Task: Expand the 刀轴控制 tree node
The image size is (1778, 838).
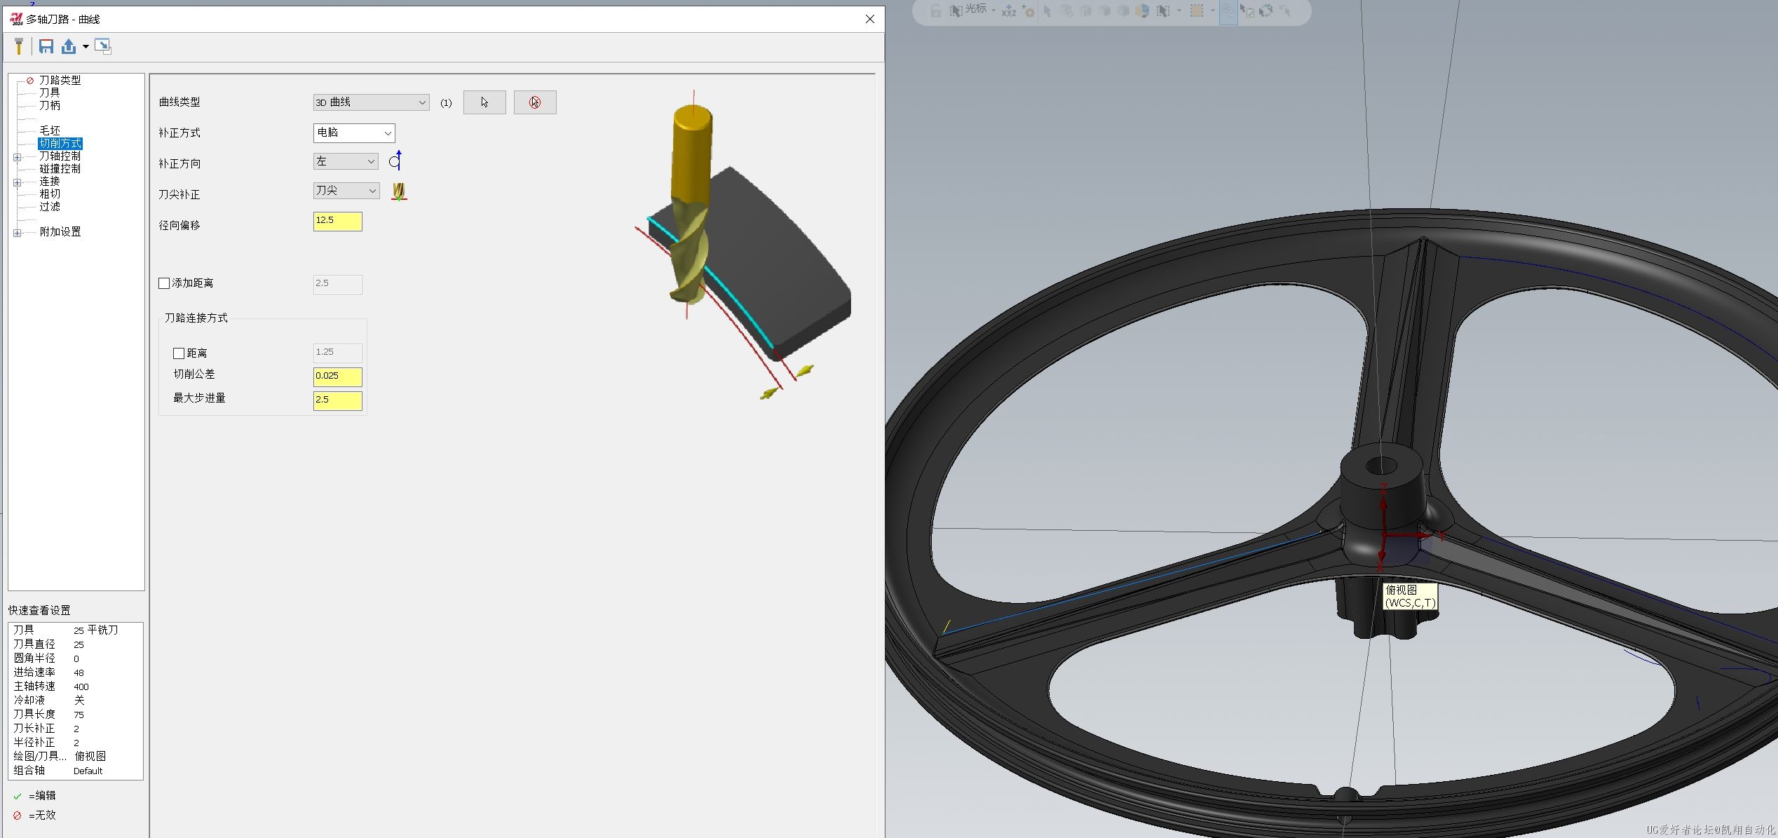Action: click(x=17, y=157)
